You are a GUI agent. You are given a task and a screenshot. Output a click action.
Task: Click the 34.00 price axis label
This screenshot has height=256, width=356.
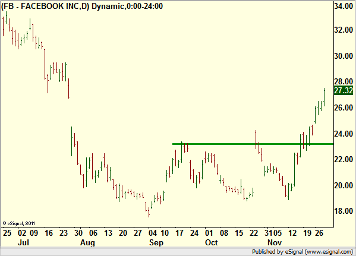[344, 6]
